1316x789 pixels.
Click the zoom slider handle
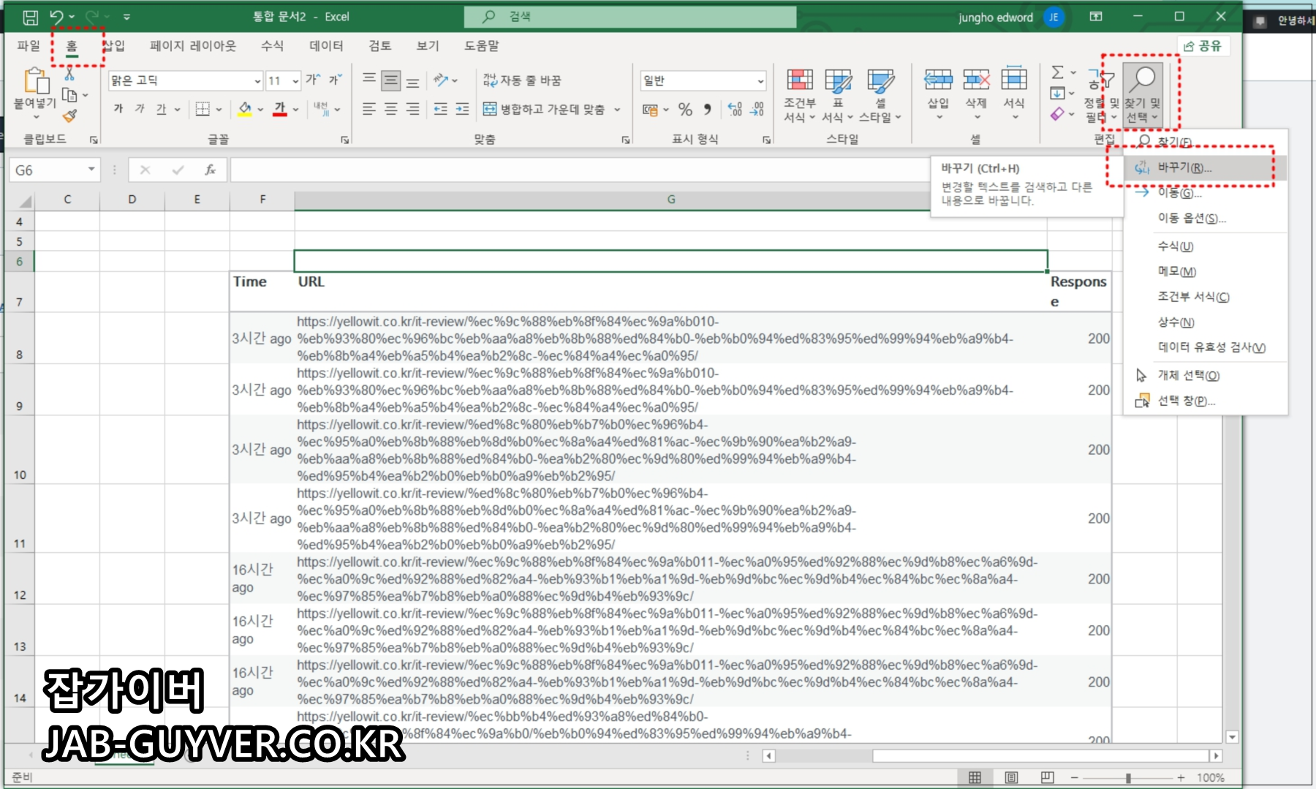click(1128, 778)
